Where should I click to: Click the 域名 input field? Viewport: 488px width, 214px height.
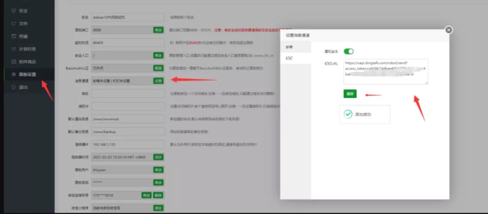127,93
